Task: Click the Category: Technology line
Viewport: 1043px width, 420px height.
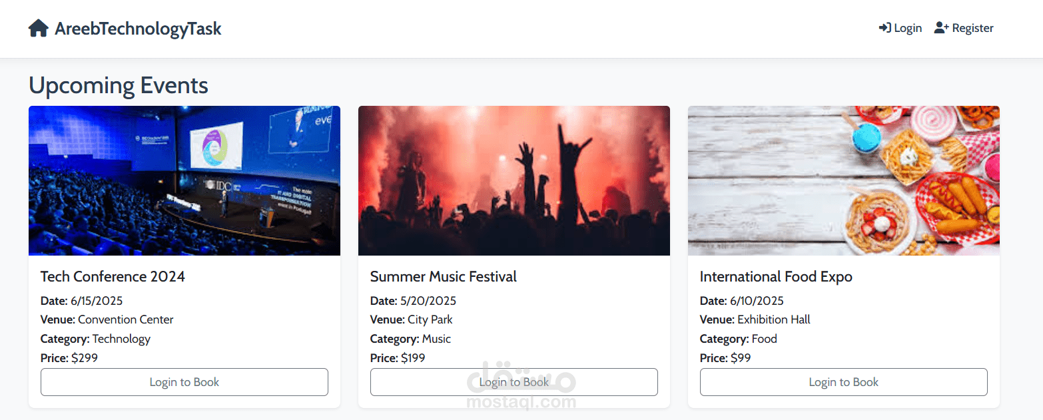Action: [95, 339]
